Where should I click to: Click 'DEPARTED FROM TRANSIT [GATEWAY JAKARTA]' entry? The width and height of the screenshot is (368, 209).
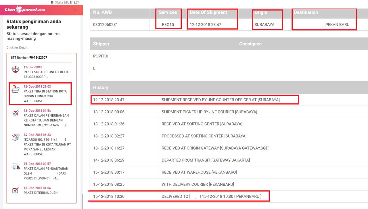click(206, 160)
